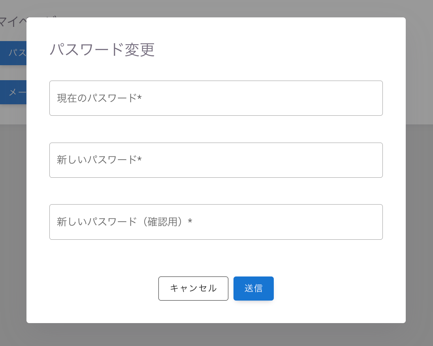The width and height of the screenshot is (433, 346).
Task: Click the 現在のパスワード* placeholder label
Action: [97, 98]
